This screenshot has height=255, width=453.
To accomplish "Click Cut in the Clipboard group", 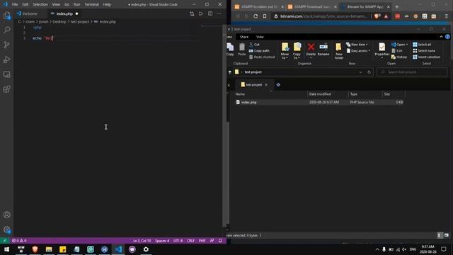I will click(x=254, y=45).
